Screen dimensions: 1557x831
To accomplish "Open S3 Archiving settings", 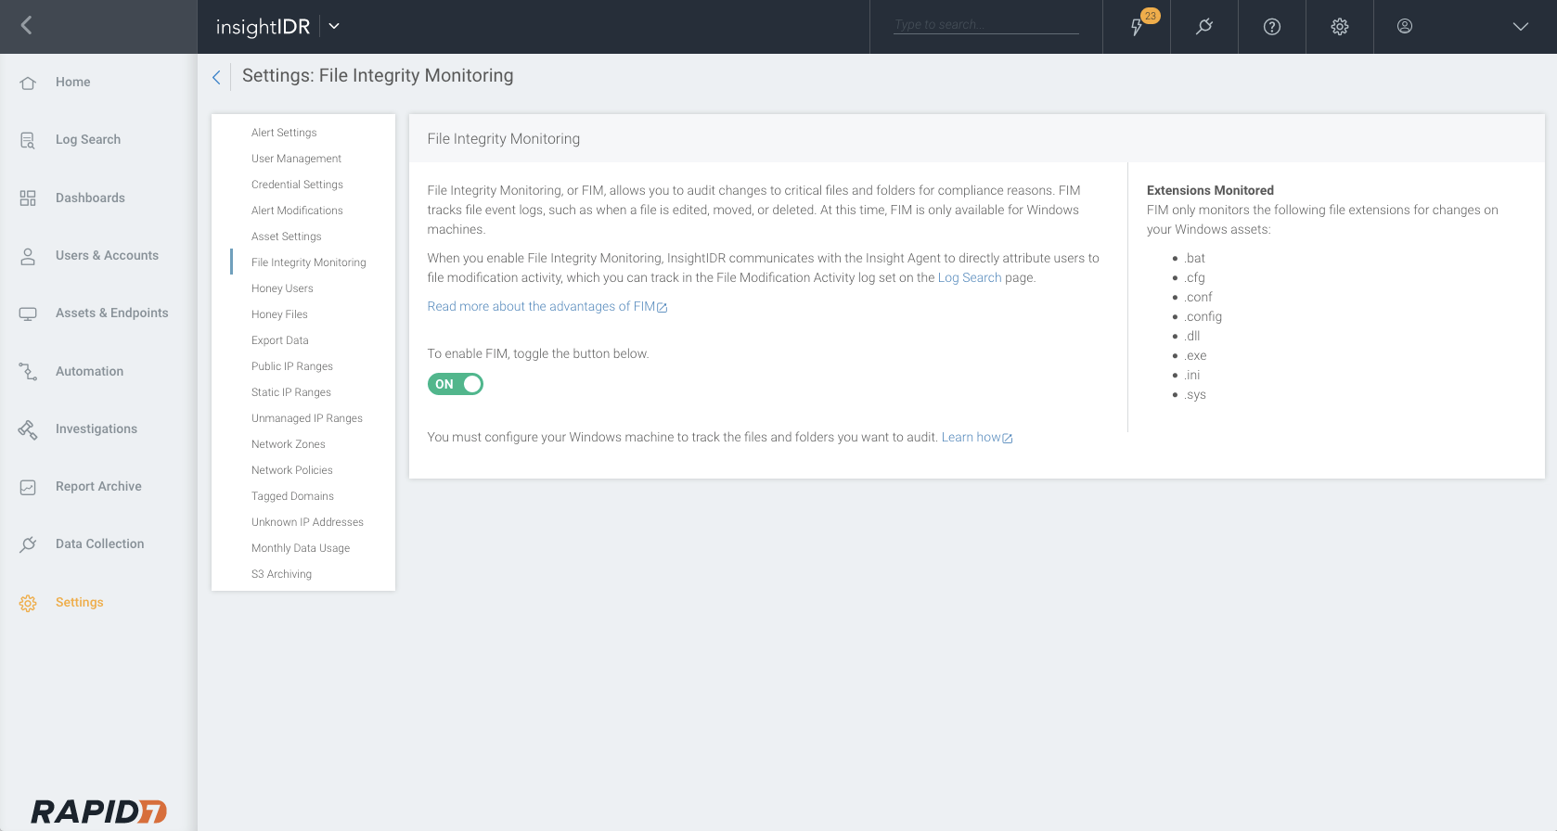I will pyautogui.click(x=281, y=574).
